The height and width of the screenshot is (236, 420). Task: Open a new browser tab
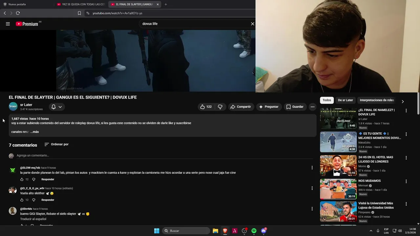[166, 4]
